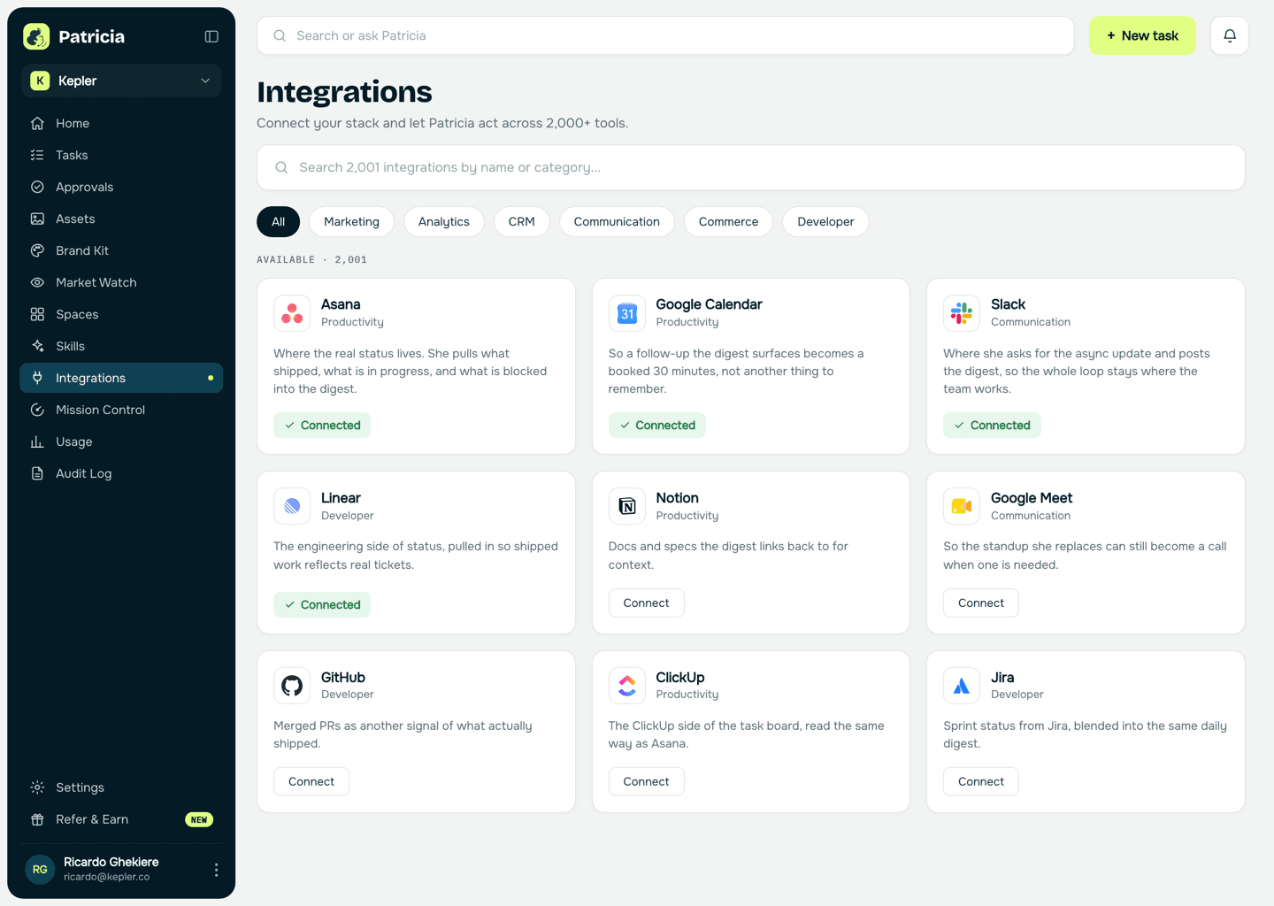Image resolution: width=1274 pixels, height=906 pixels.
Task: Click the Settings gear icon
Action: click(x=37, y=787)
